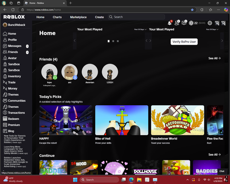Screen dimensions: 230x184
Task: Open the Roblox settings gear
Action: (210, 23)
